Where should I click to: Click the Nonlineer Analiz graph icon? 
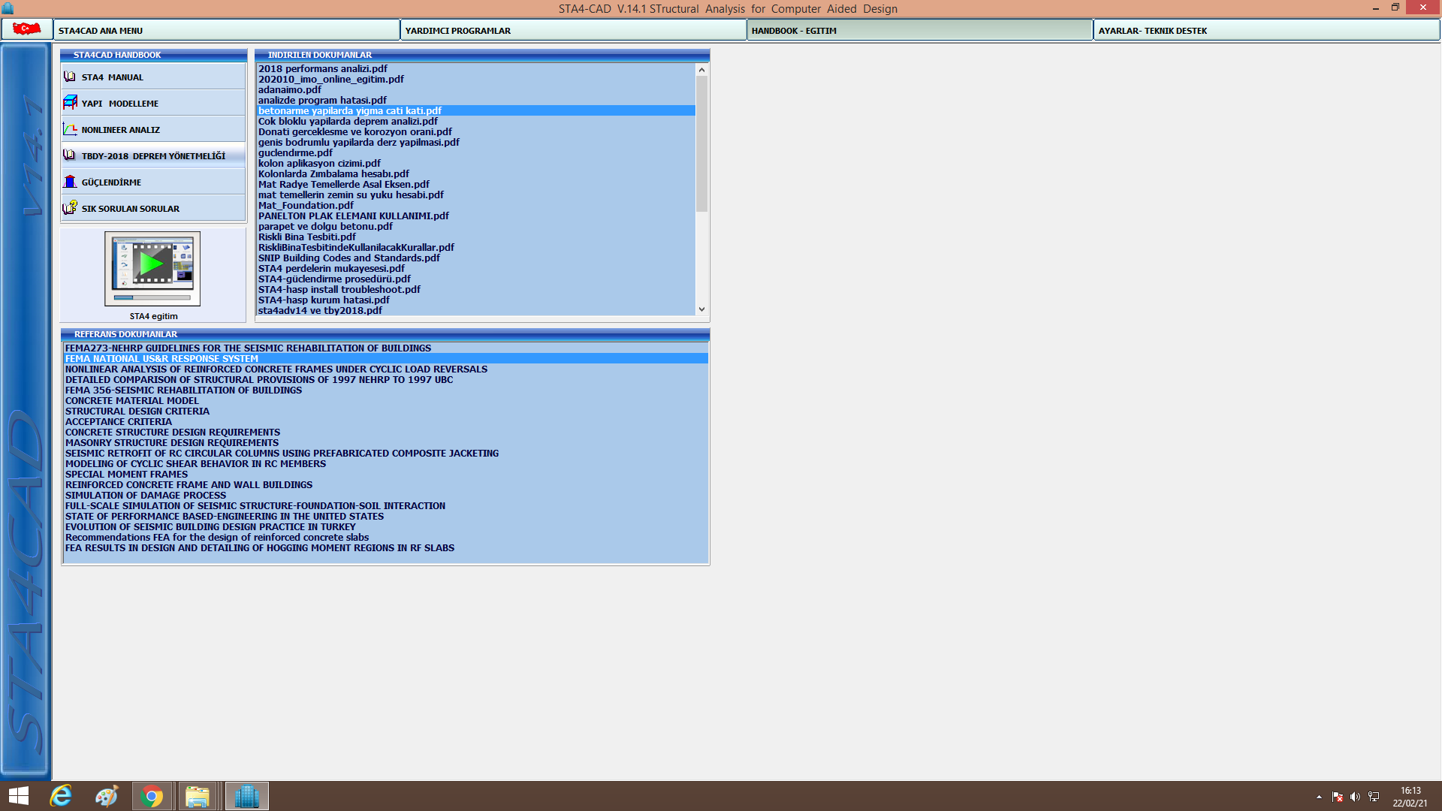tap(70, 129)
